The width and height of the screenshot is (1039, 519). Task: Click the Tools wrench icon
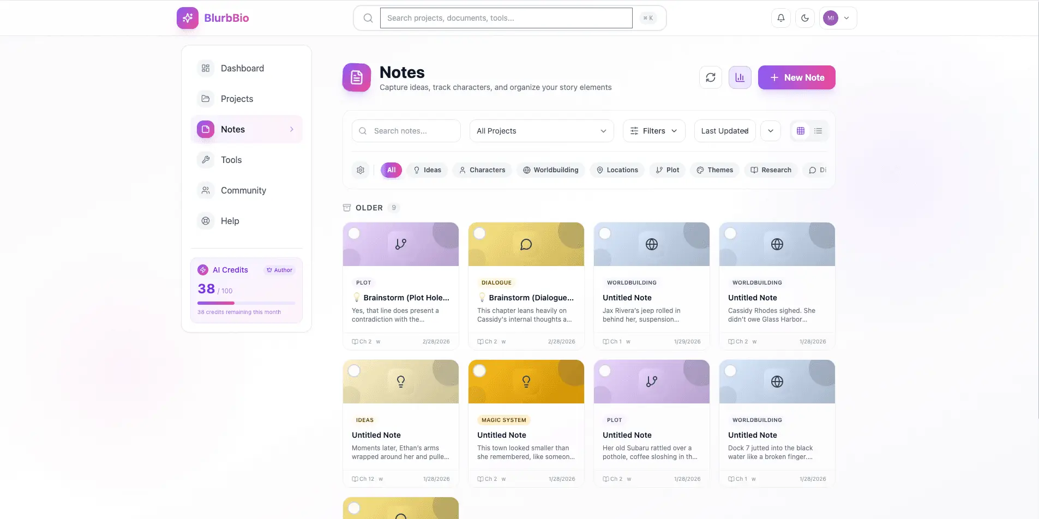[206, 160]
